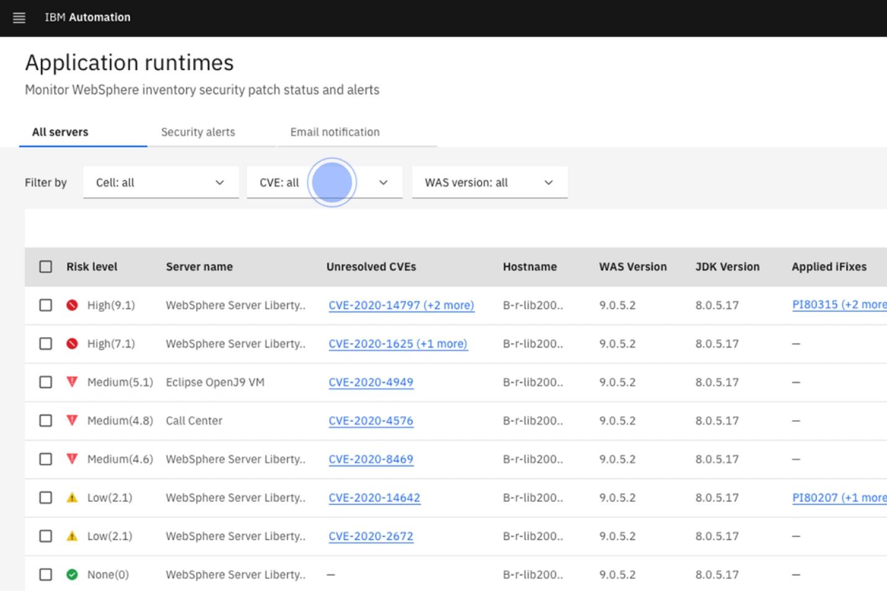Open the Email notification tab
The height and width of the screenshot is (591, 887).
334,132
